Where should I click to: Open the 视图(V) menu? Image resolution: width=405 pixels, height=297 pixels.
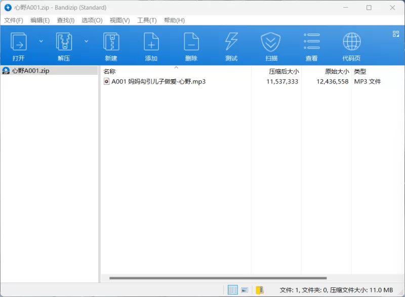pyautogui.click(x=119, y=20)
